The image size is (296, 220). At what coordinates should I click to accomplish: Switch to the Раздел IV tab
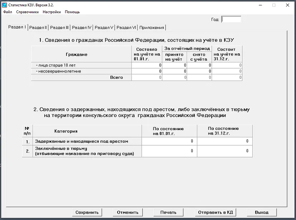82,27
